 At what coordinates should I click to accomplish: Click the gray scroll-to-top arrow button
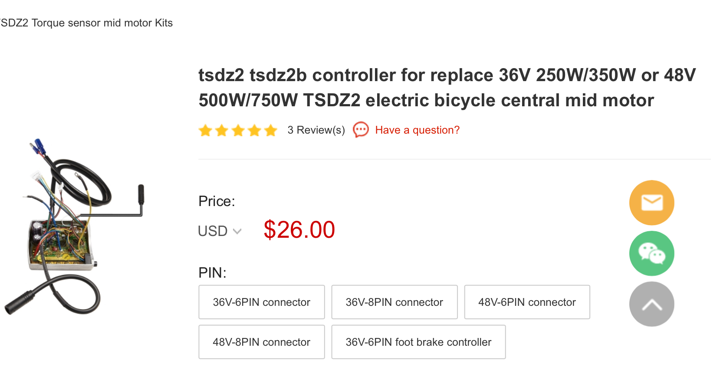click(x=651, y=304)
